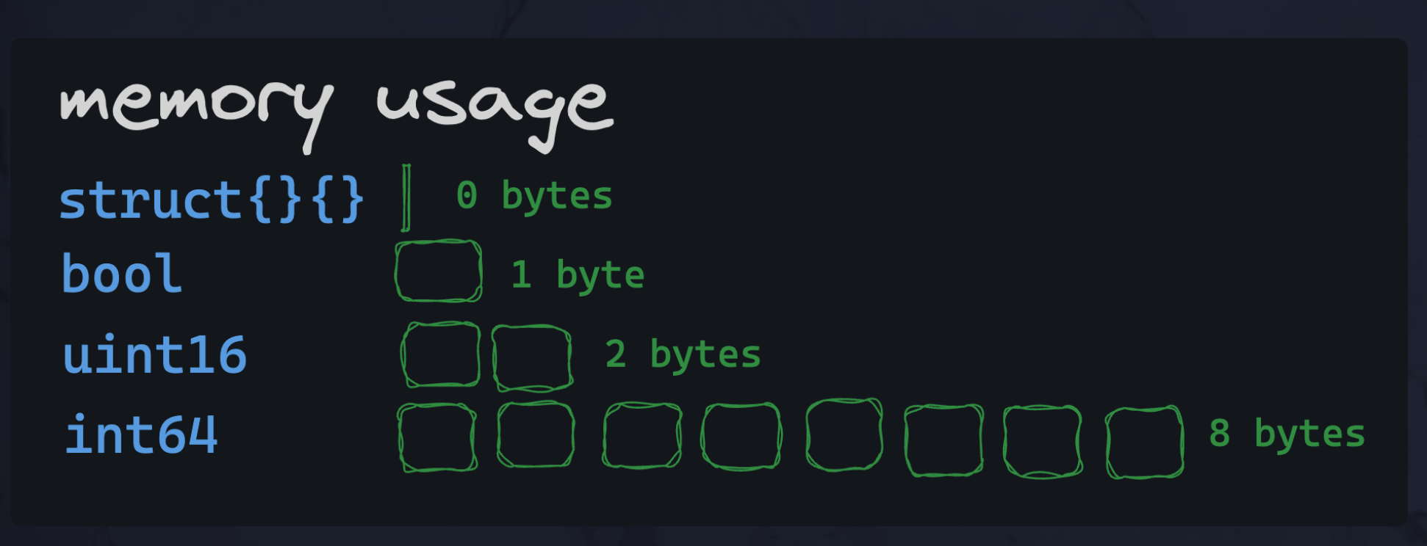1427x546 pixels.
Task: Select the fifth byte box of int64
Action: [x=844, y=434]
